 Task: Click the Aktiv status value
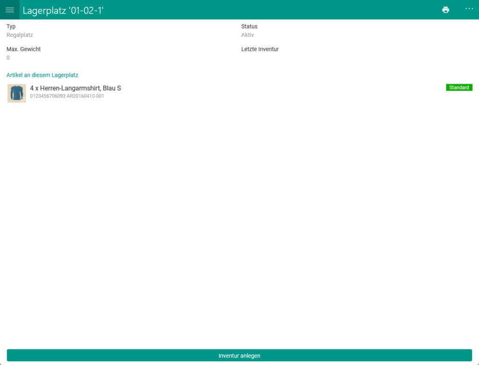[x=247, y=35]
